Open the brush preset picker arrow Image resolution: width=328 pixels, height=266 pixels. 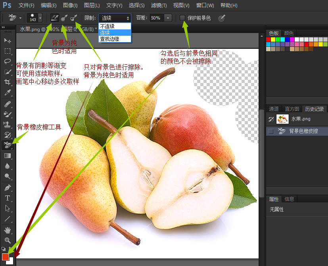[40, 18]
